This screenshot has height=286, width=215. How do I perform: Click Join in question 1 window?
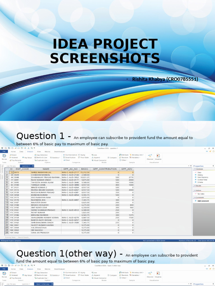click(x=94, y=155)
